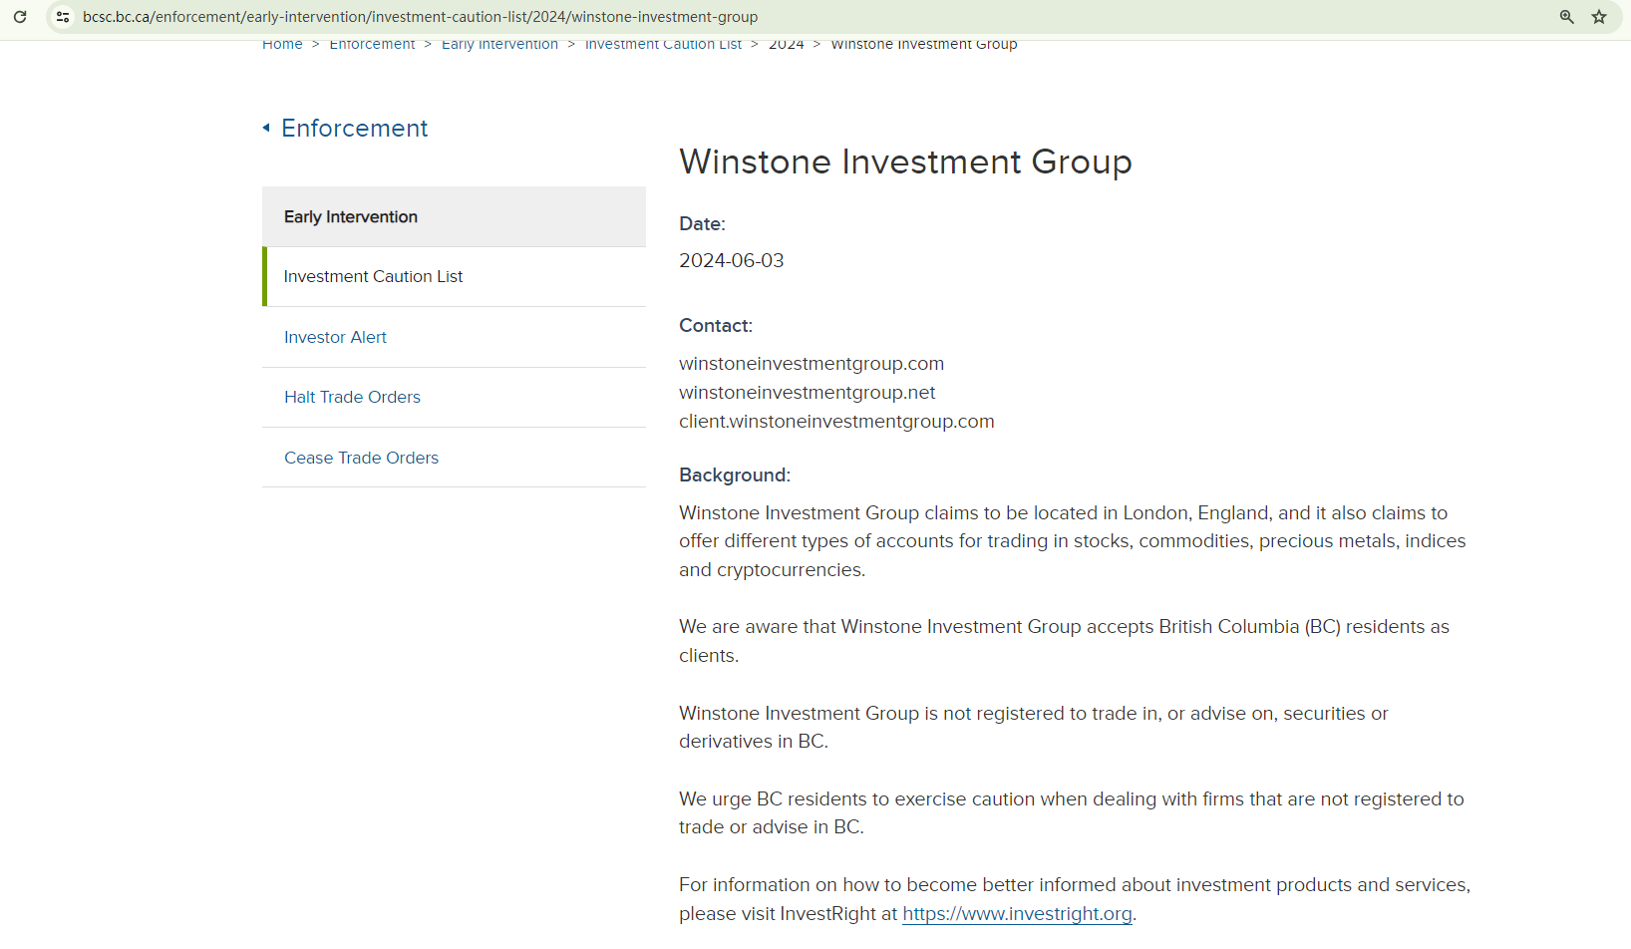This screenshot has width=1631, height=949.
Task: Bookmark this page with the star icon
Action: point(1599,17)
